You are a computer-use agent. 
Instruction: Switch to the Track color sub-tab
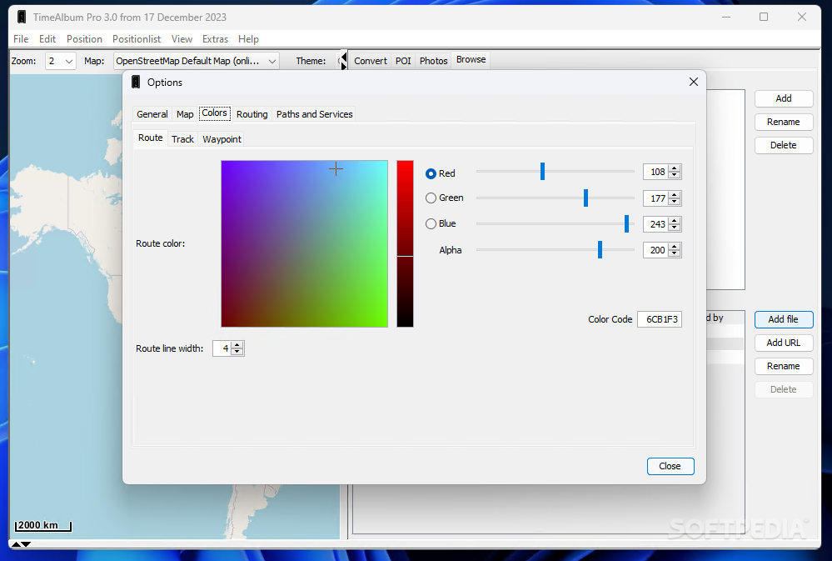click(x=182, y=139)
